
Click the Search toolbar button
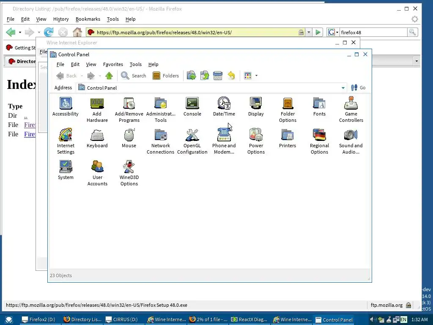click(133, 76)
